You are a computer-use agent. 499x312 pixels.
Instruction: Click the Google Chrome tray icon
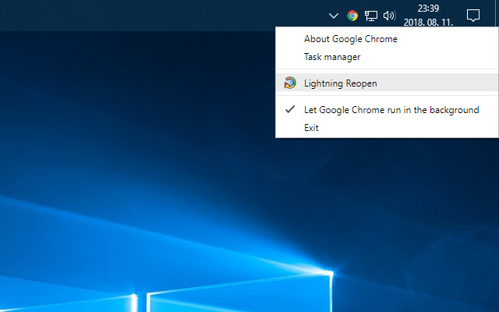(352, 16)
